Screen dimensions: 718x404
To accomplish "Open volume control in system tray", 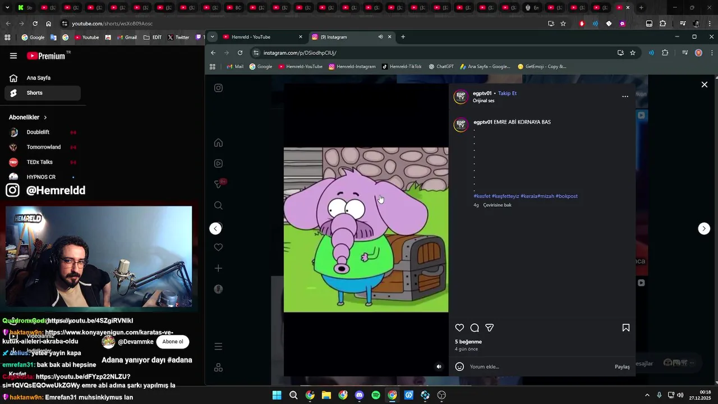I will [680, 395].
